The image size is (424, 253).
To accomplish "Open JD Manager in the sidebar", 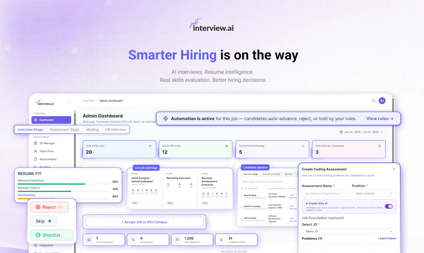I will (x=47, y=143).
